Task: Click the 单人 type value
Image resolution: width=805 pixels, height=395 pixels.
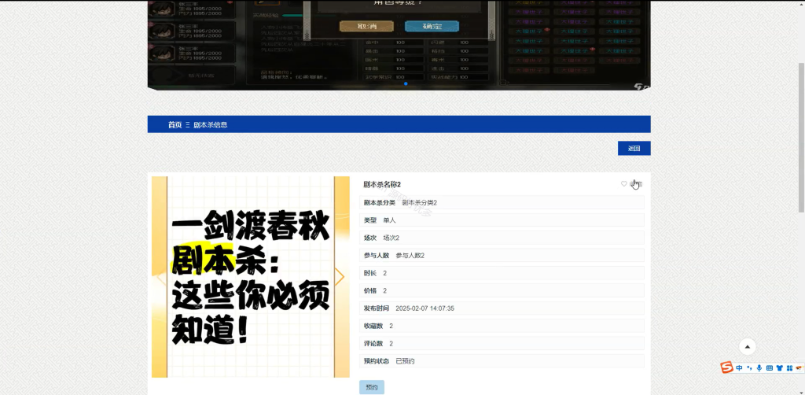Action: (x=390, y=220)
